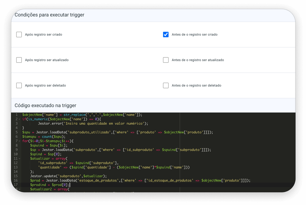Click the 'quantidade' calculation on line 13
Viewport: 306px width, 205px height.
point(114,167)
